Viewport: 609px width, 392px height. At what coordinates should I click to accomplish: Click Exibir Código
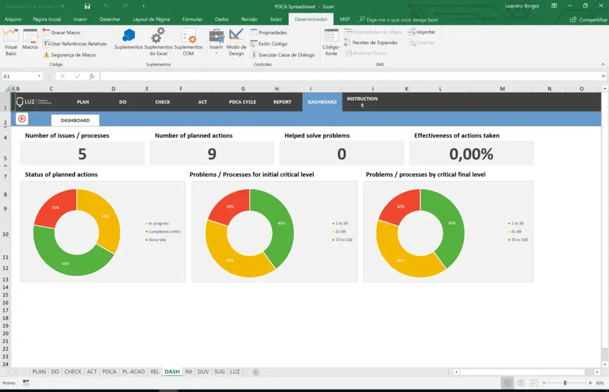pos(269,44)
